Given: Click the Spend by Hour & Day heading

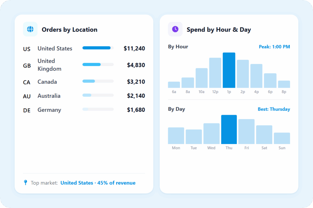Looking at the screenshot, I should [x=219, y=30].
